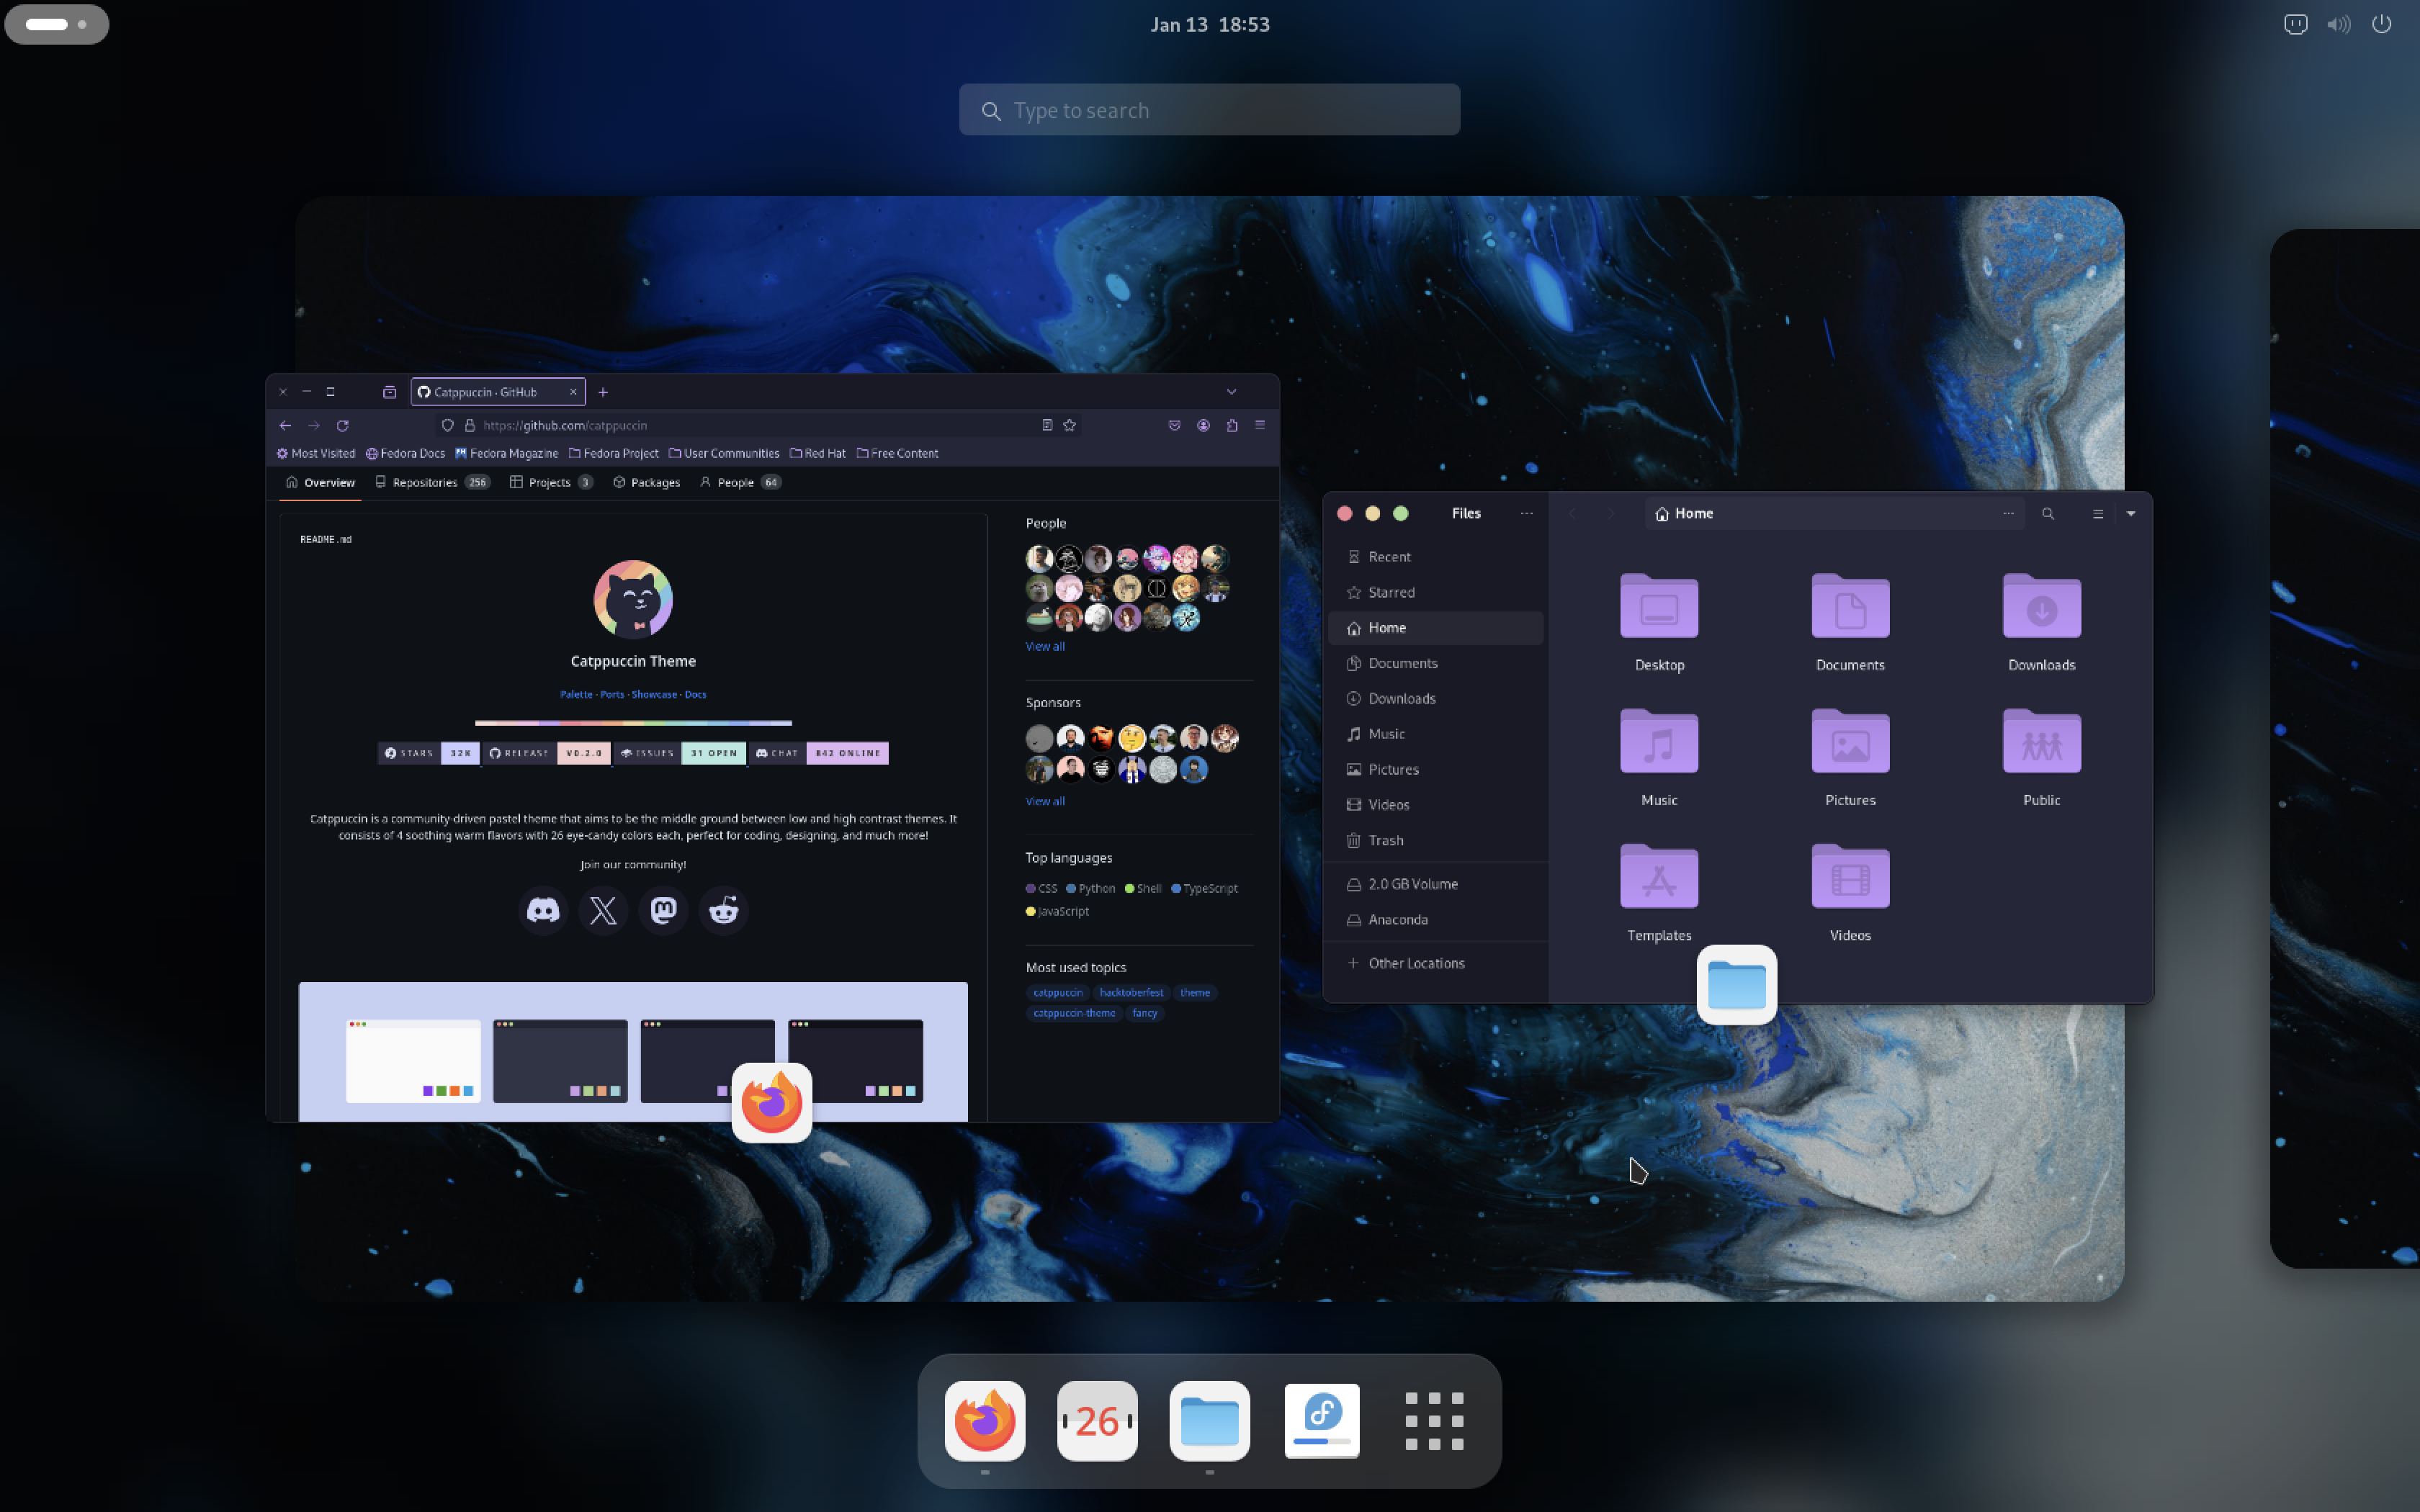The width and height of the screenshot is (2420, 1512).
Task: Launch Firefox from the dock
Action: coord(985,1421)
